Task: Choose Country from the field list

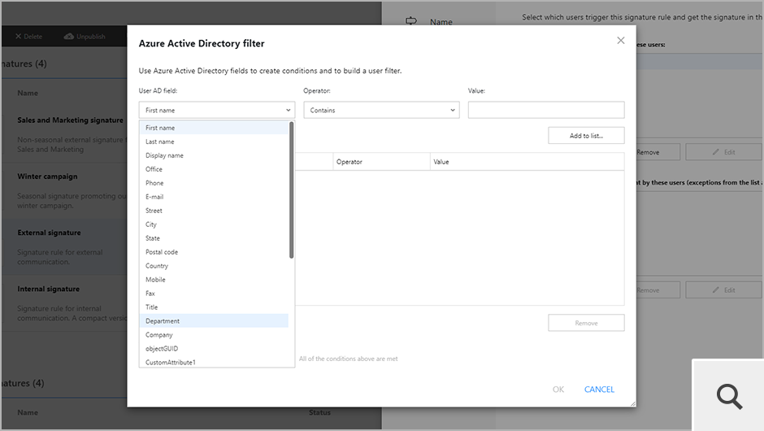Action: click(214, 266)
